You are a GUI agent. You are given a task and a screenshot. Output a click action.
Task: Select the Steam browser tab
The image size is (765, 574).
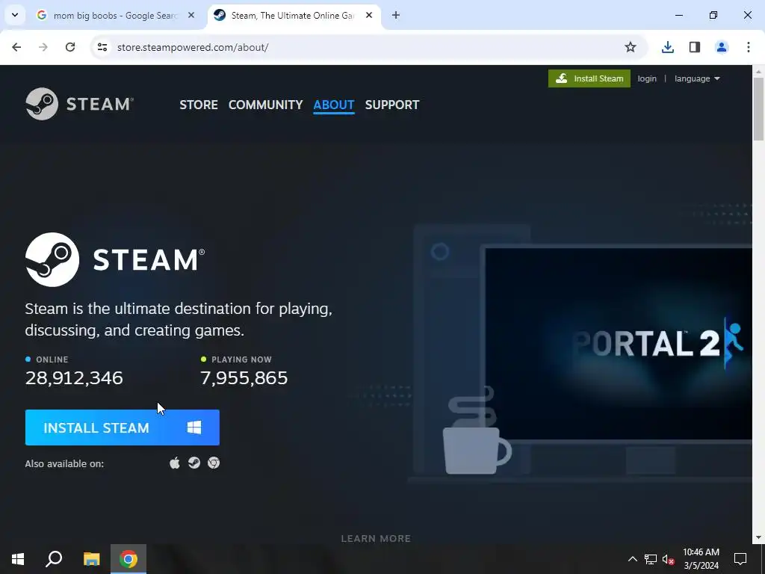pyautogui.click(x=294, y=15)
